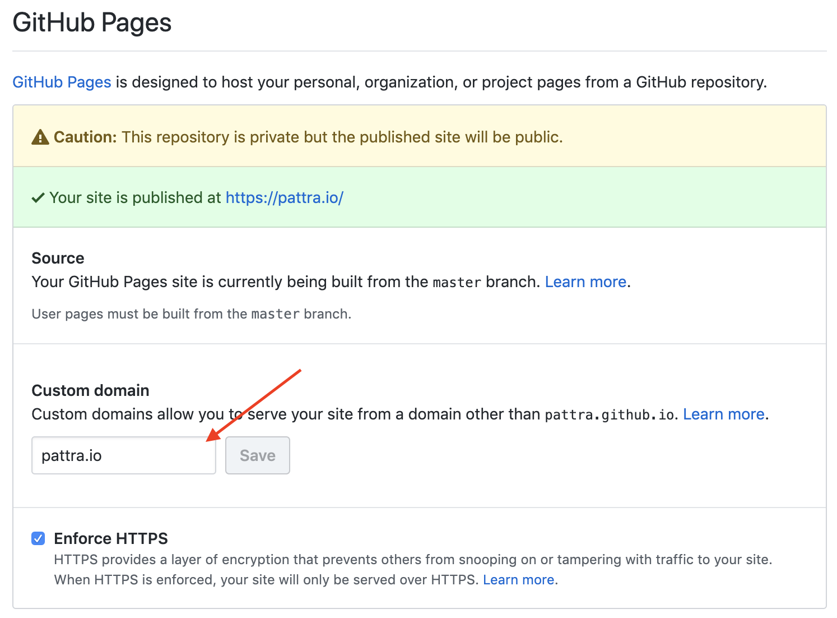Click the "User pages must be built" note
Screen dimensions: 837x618
[x=192, y=314]
